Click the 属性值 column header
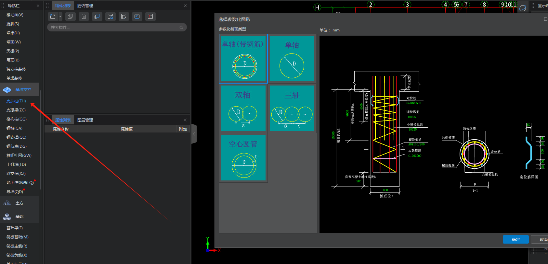The image size is (548, 264). (x=127, y=129)
